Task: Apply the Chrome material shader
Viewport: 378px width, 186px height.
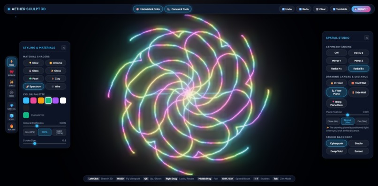Action: click(56, 63)
